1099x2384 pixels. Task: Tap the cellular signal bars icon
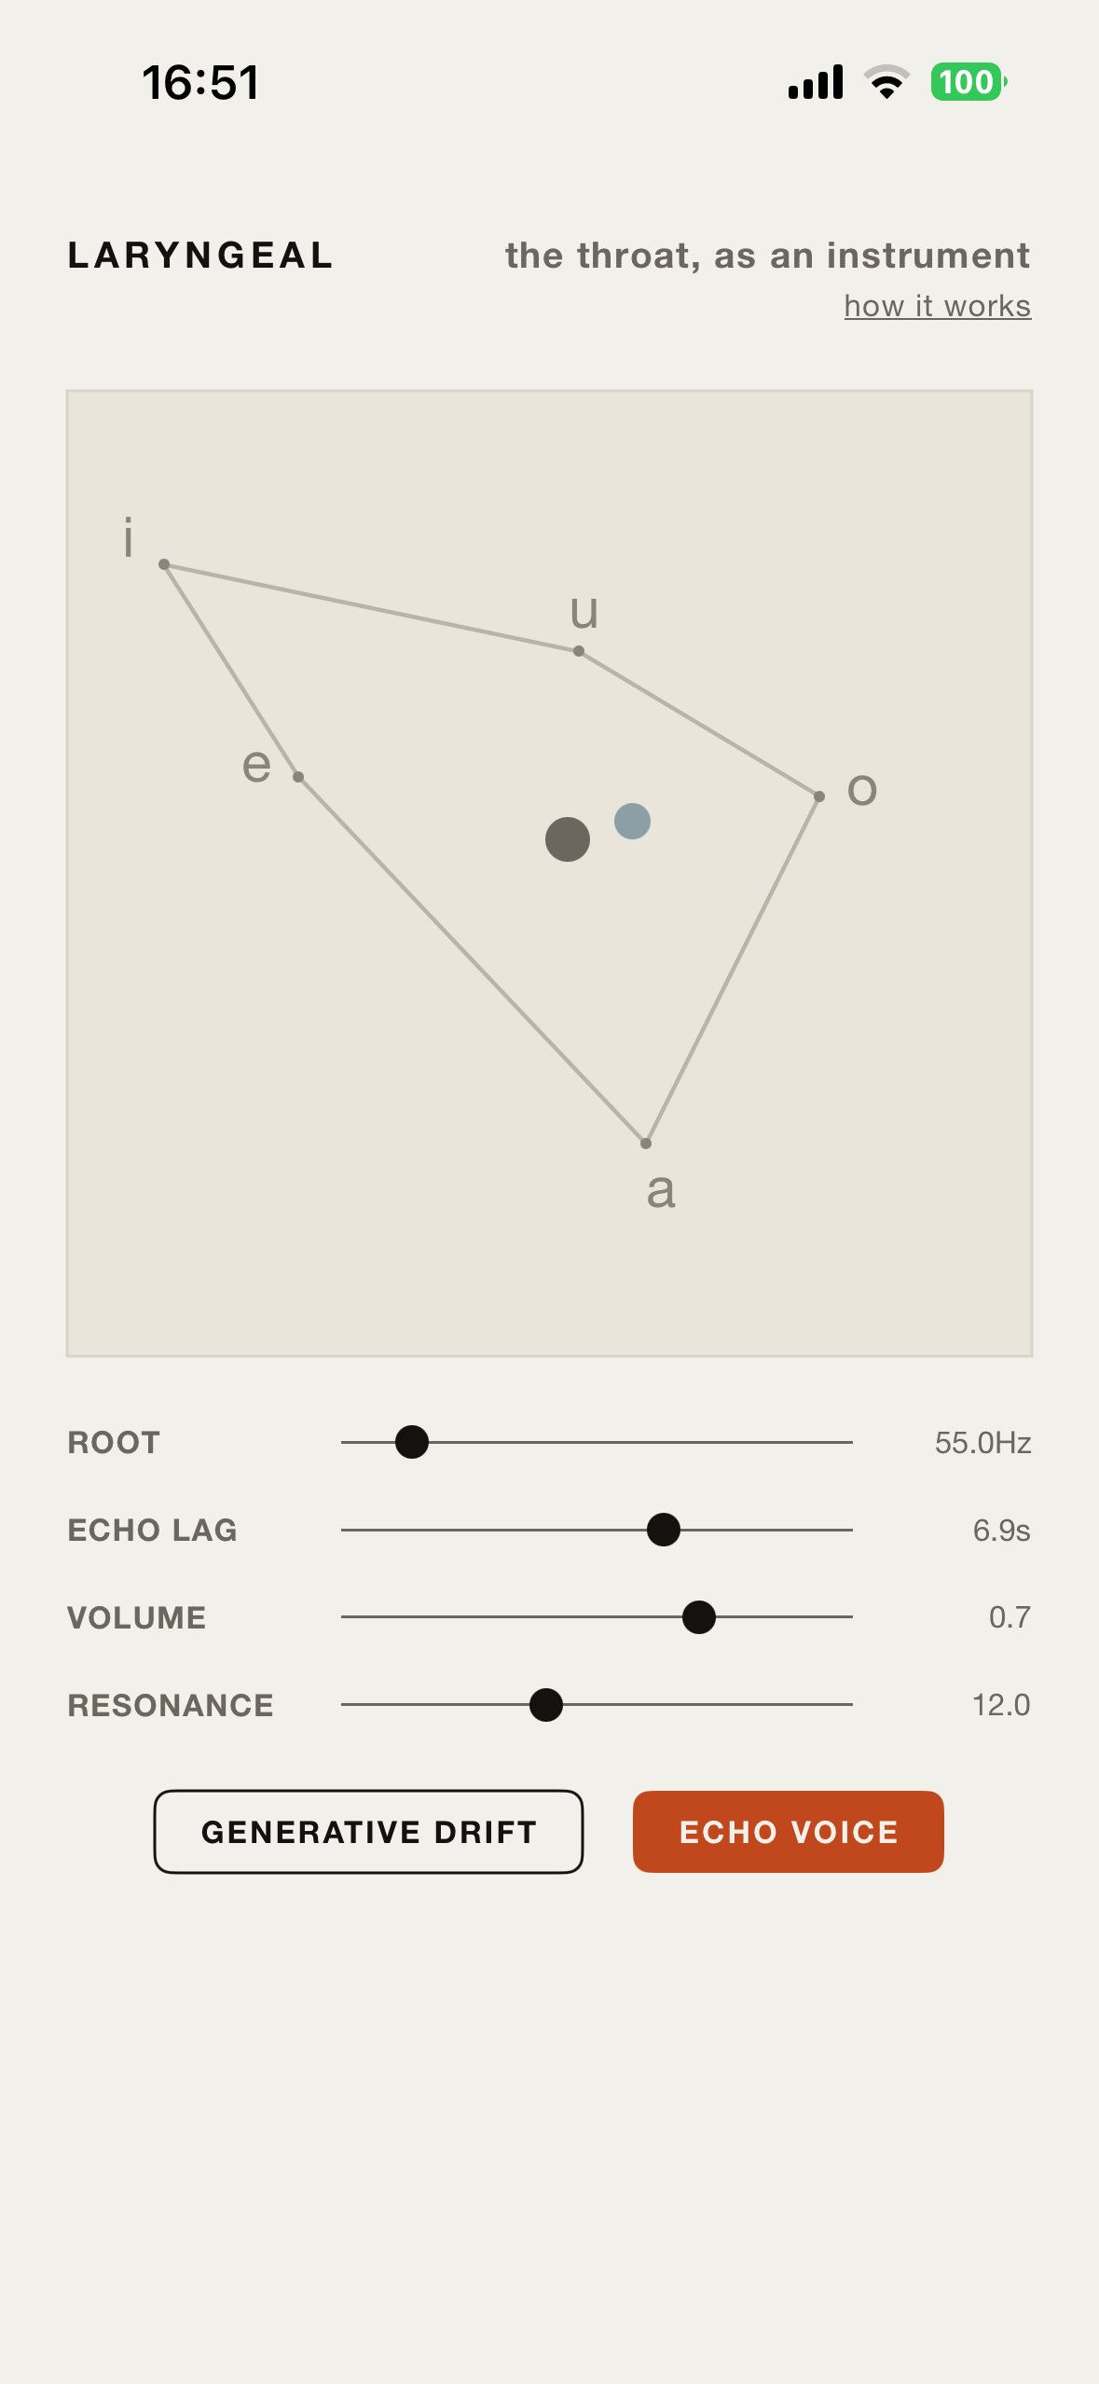click(x=816, y=82)
